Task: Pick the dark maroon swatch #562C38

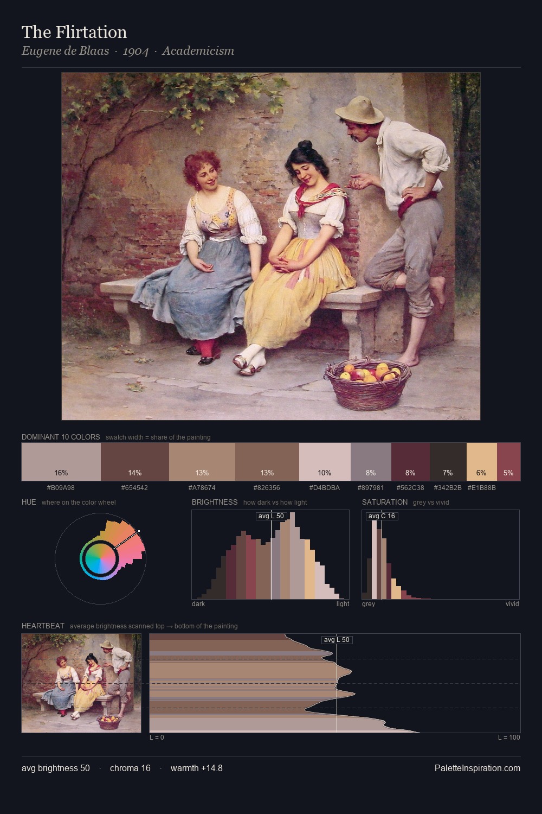Action: (x=410, y=462)
